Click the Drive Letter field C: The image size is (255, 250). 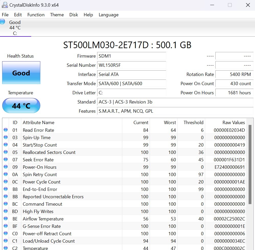pyautogui.click(x=131, y=93)
